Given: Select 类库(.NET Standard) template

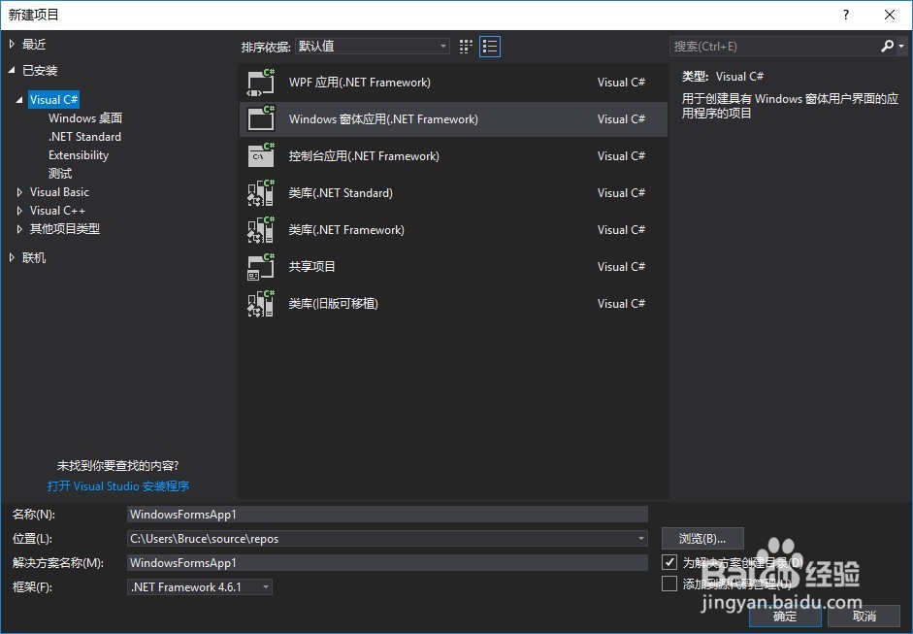Looking at the screenshot, I should [453, 193].
